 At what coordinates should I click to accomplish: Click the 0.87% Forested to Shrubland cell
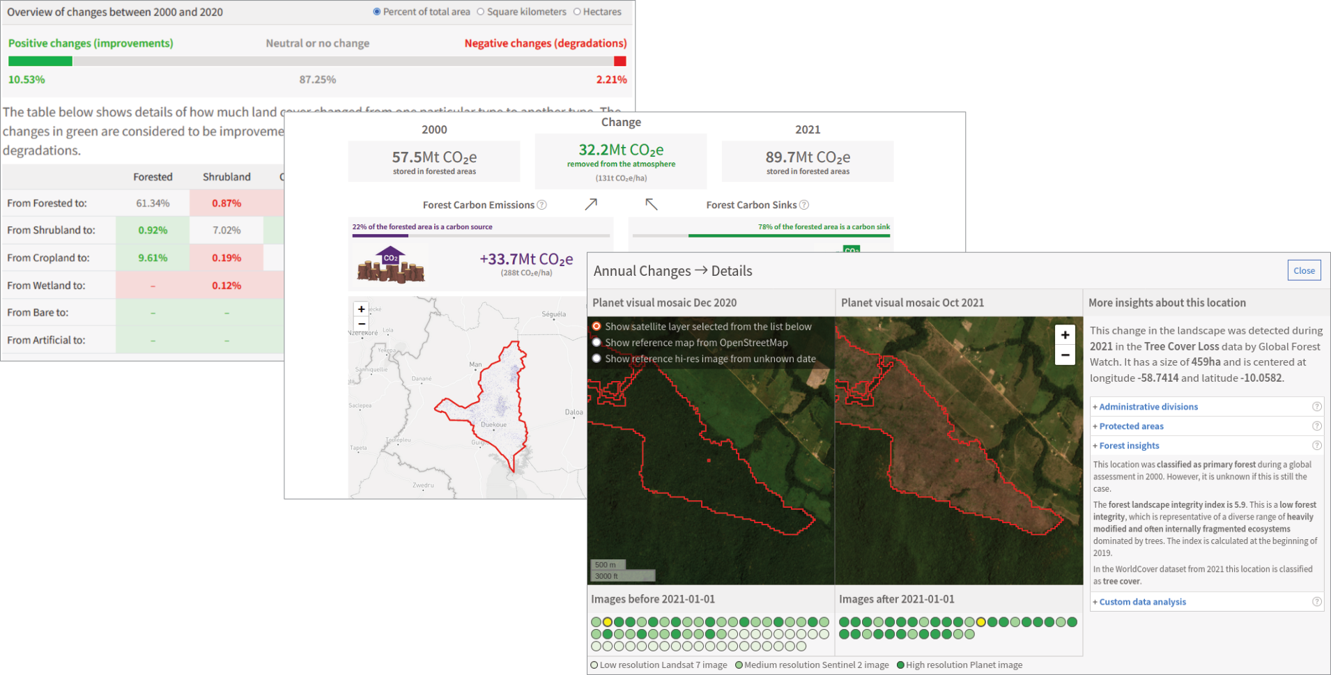coord(226,203)
